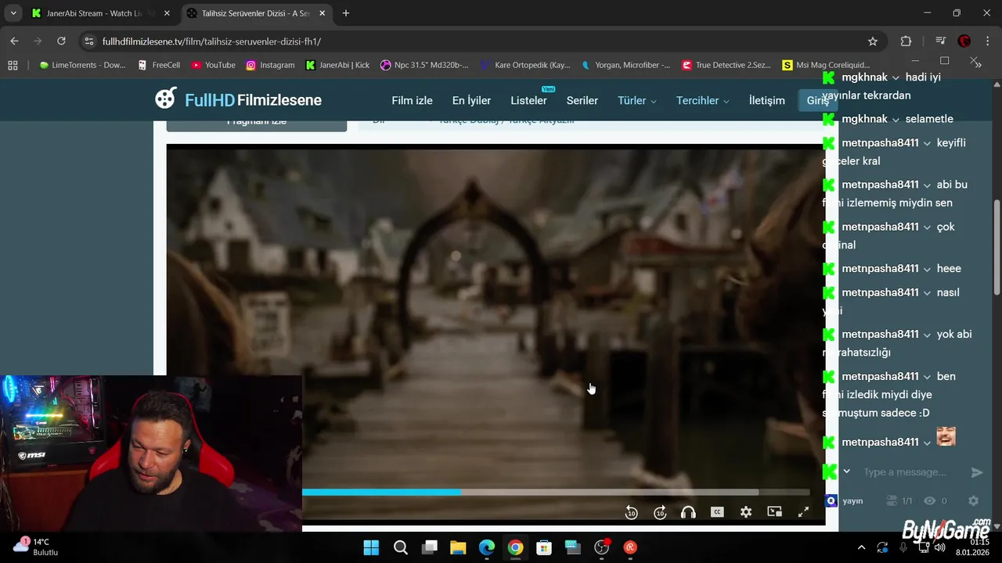Open the Instagram bookmark
The height and width of the screenshot is (563, 1002).
(x=270, y=65)
